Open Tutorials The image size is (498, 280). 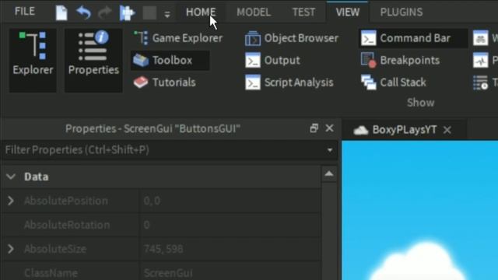164,82
